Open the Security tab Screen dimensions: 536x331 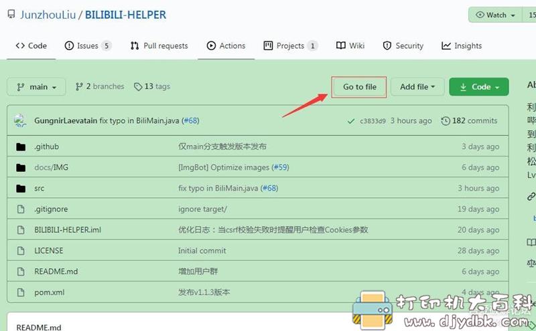(x=403, y=45)
